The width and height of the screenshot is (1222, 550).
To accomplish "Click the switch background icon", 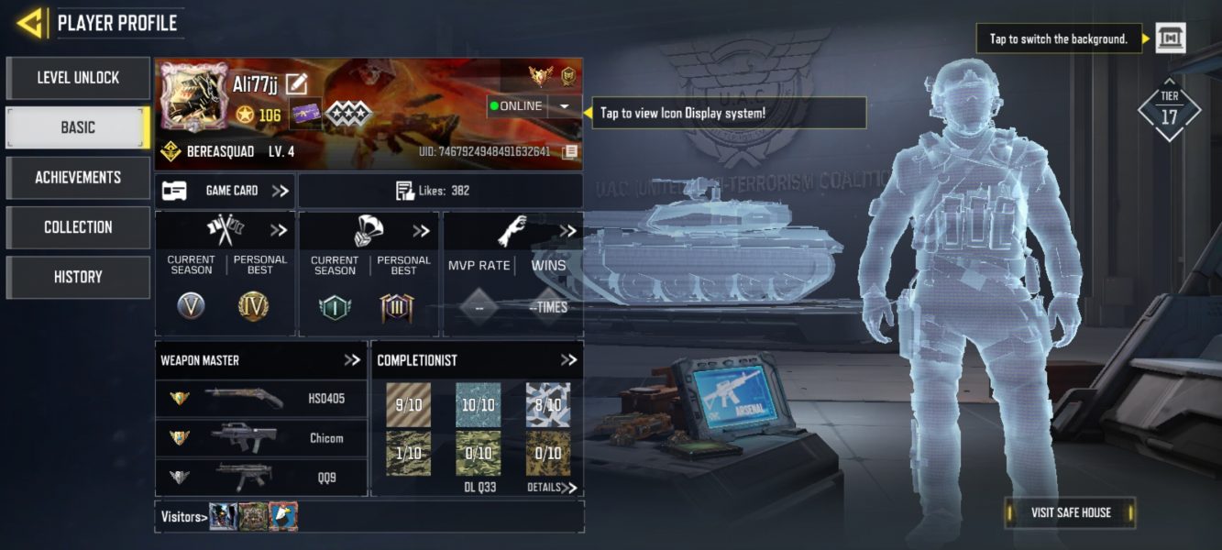I will pyautogui.click(x=1171, y=38).
